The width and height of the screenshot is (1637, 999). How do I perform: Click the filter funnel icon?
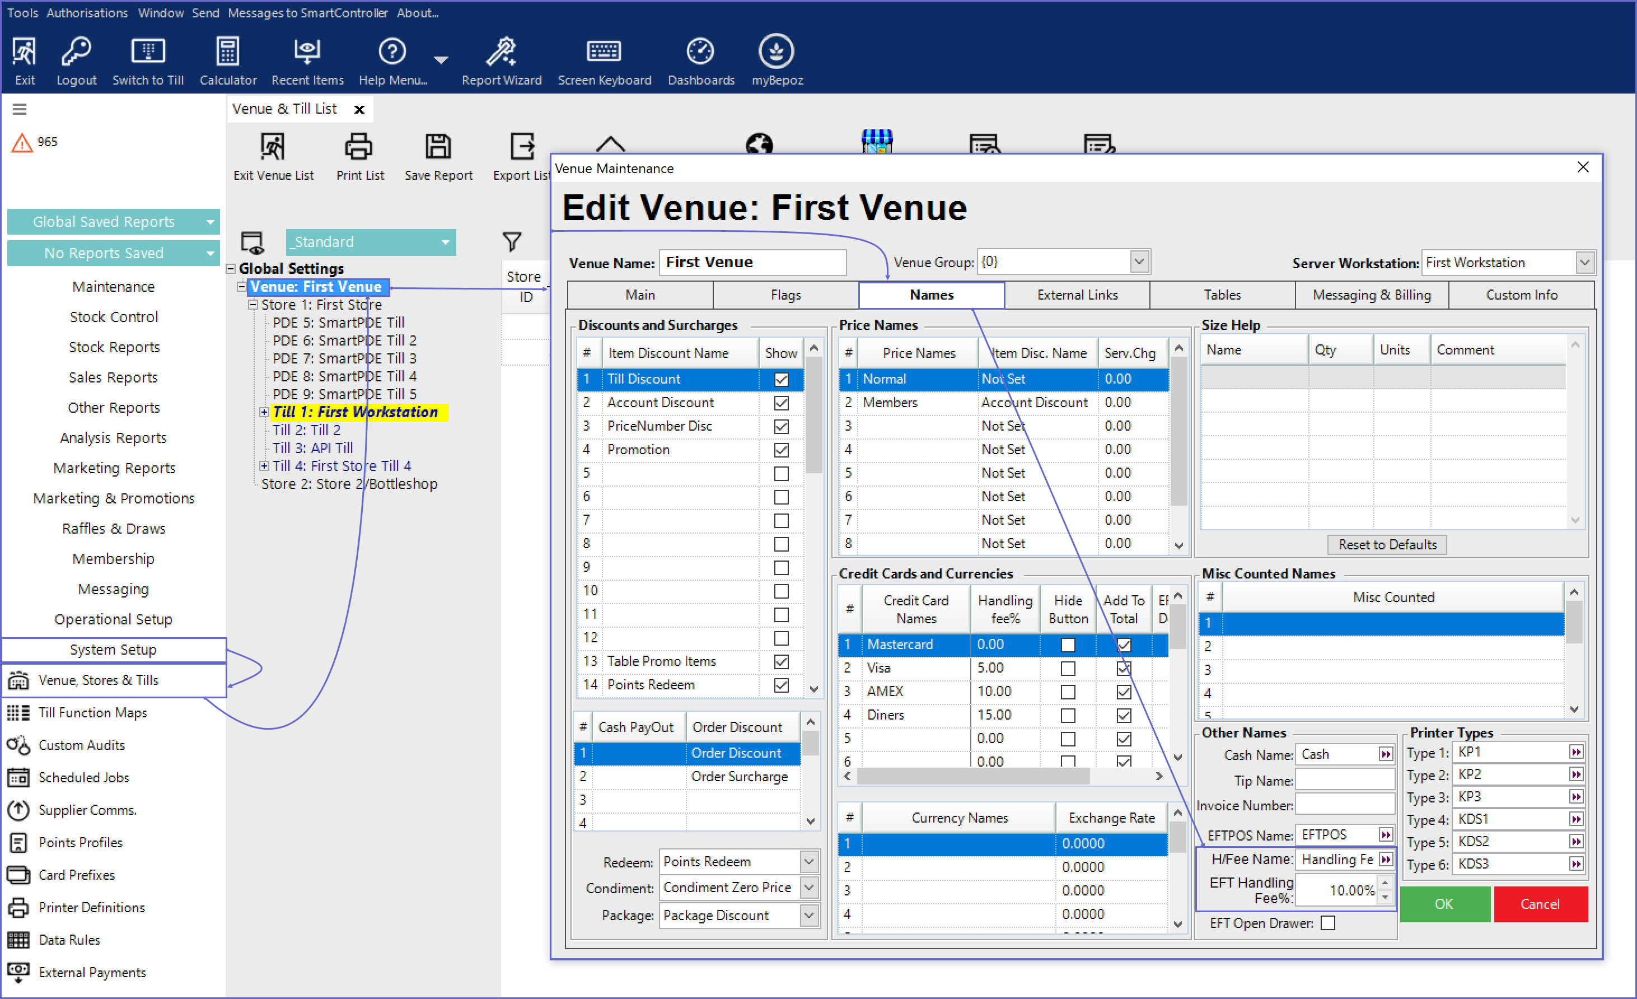click(x=512, y=241)
